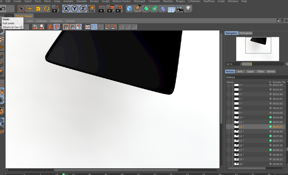Add a Light bulb object

(188, 9)
